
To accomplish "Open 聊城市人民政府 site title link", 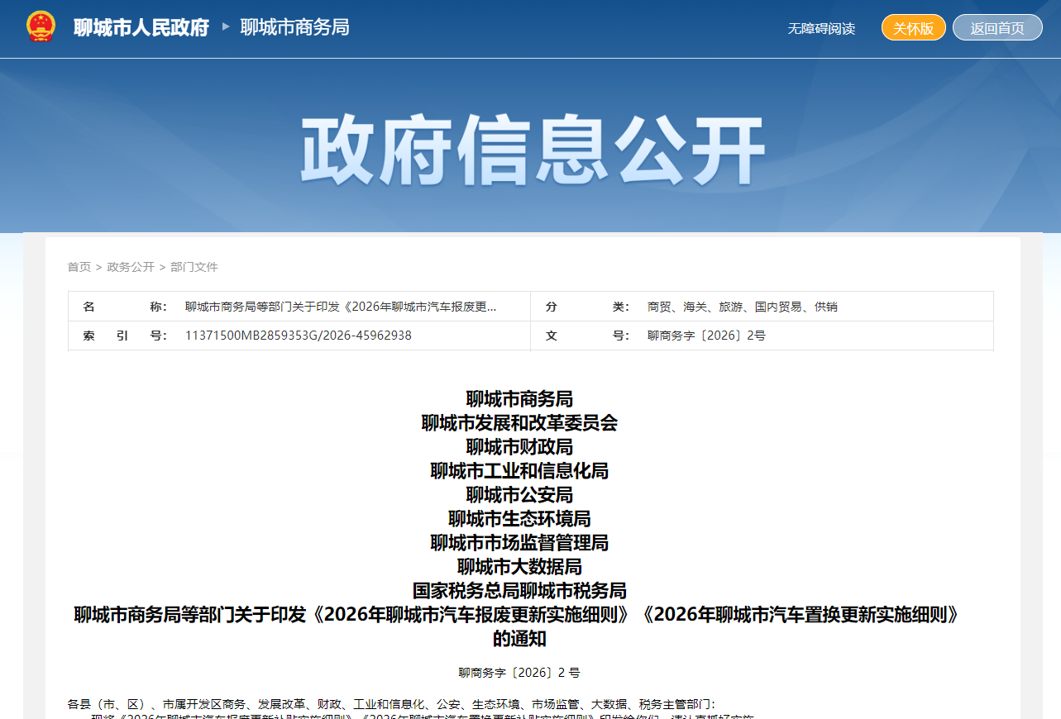I will [x=141, y=27].
